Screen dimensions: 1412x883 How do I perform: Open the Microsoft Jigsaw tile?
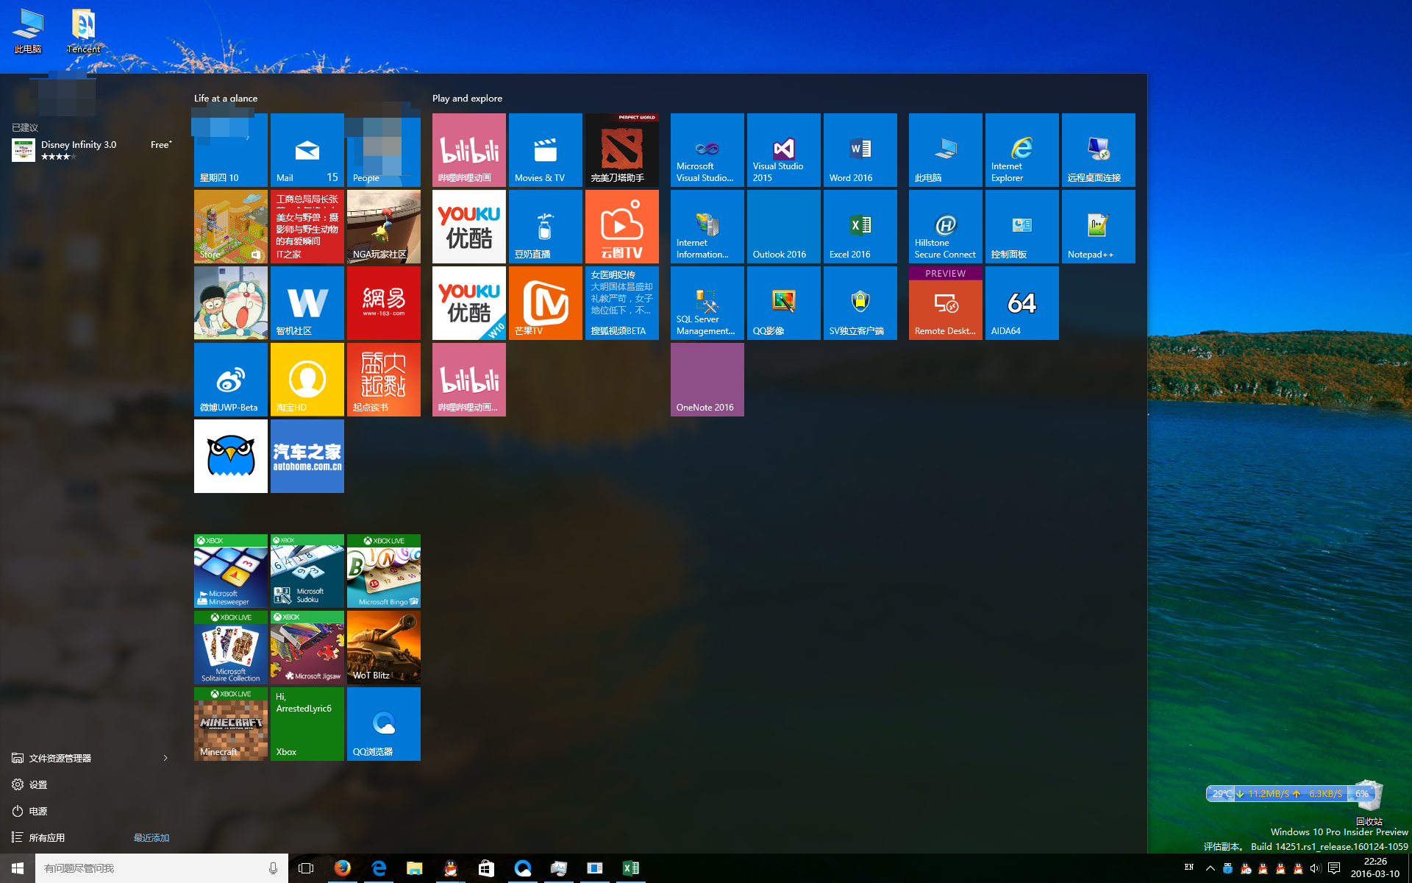click(x=307, y=648)
